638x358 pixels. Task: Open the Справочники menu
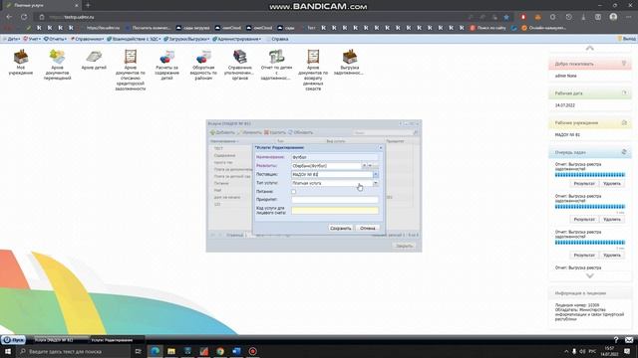(x=87, y=39)
